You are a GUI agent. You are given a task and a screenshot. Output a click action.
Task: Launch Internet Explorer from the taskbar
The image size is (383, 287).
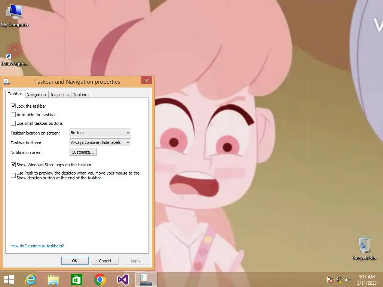point(31,280)
